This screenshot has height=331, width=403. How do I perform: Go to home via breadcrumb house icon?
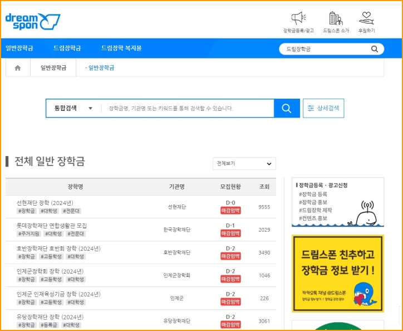[18, 67]
